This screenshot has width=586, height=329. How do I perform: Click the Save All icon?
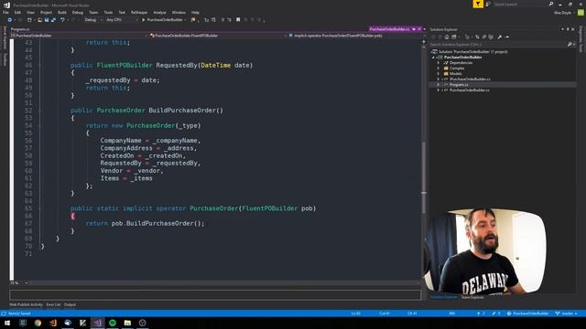tap(53, 20)
